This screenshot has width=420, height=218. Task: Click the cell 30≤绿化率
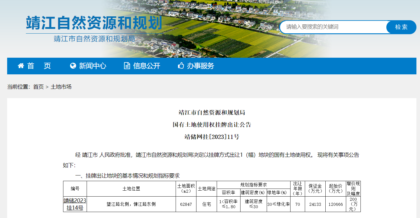tap(278, 204)
